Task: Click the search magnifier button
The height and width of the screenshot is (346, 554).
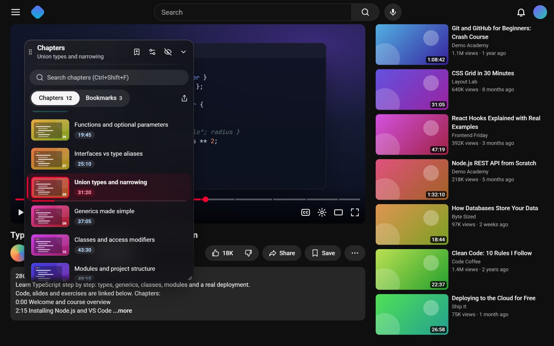Action: coord(365,12)
